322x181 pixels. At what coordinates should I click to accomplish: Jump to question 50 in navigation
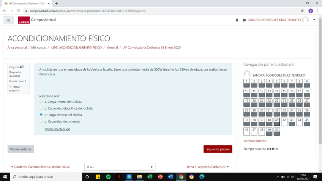point(276,132)
